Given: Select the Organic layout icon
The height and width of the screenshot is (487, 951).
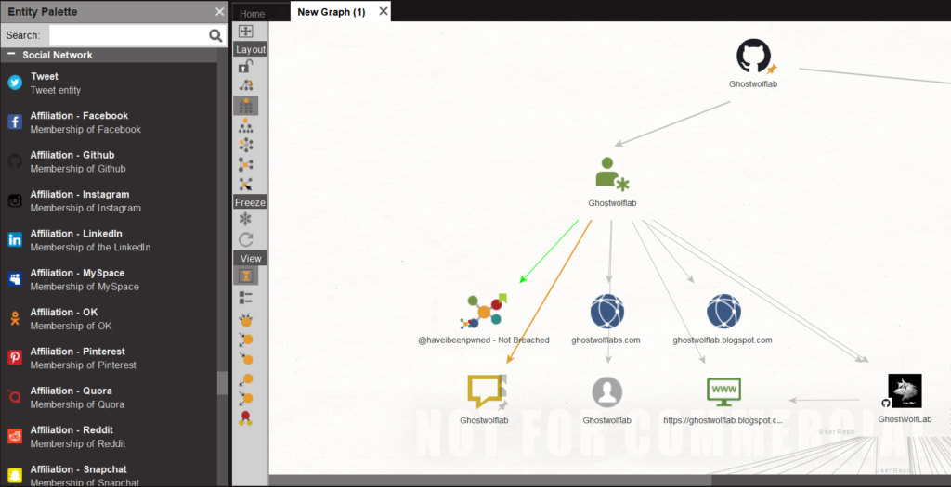Looking at the screenshot, I should 245,164.
